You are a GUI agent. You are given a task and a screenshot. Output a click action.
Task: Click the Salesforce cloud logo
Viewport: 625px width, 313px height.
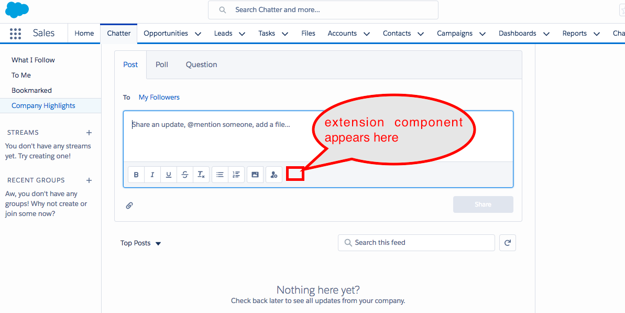17,10
